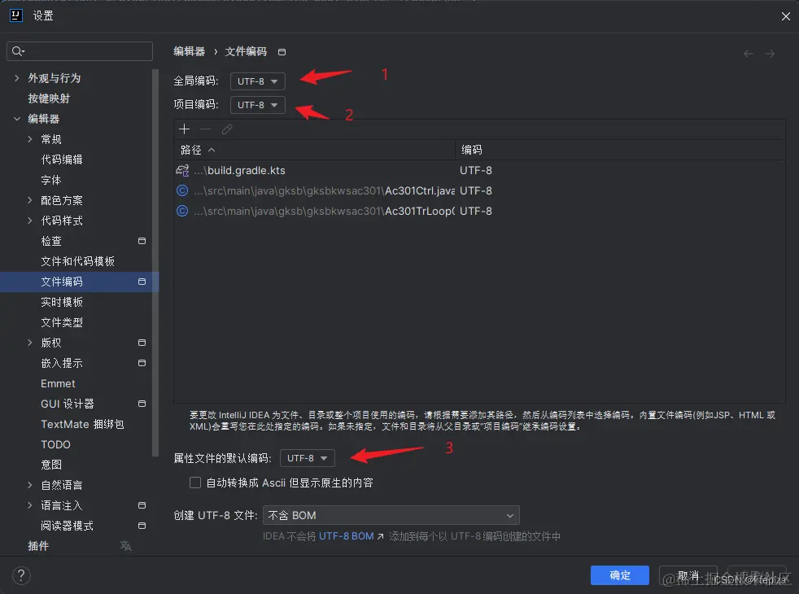The height and width of the screenshot is (594, 799).
Task: Click the back navigation arrow near top right
Action: coord(748,52)
